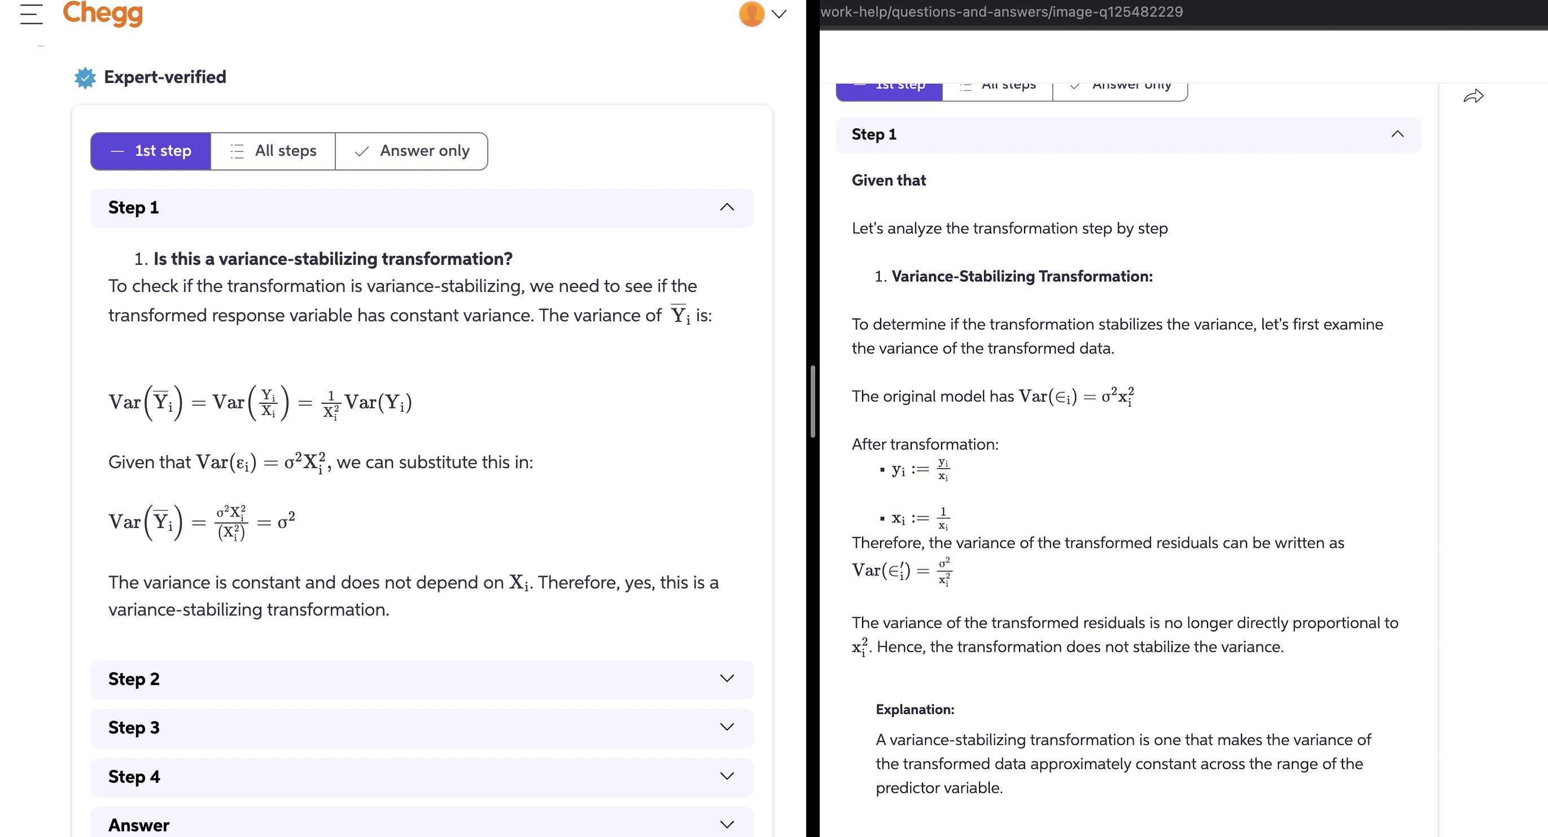Image resolution: width=1548 pixels, height=837 pixels.
Task: Expand Step 3 section
Action: click(x=422, y=728)
